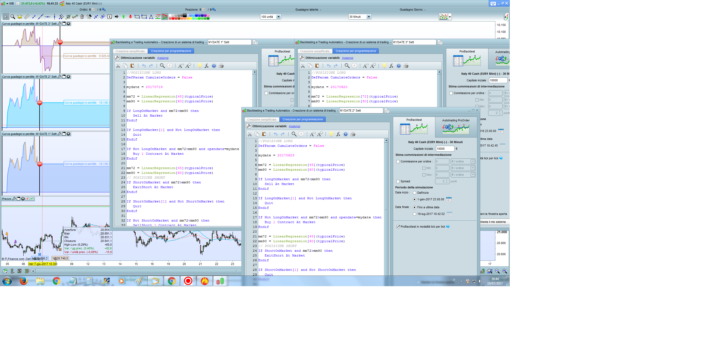Click the comment bubble icon in MYDATE 3° editor
The height and width of the screenshot is (354, 721).
[354, 66]
